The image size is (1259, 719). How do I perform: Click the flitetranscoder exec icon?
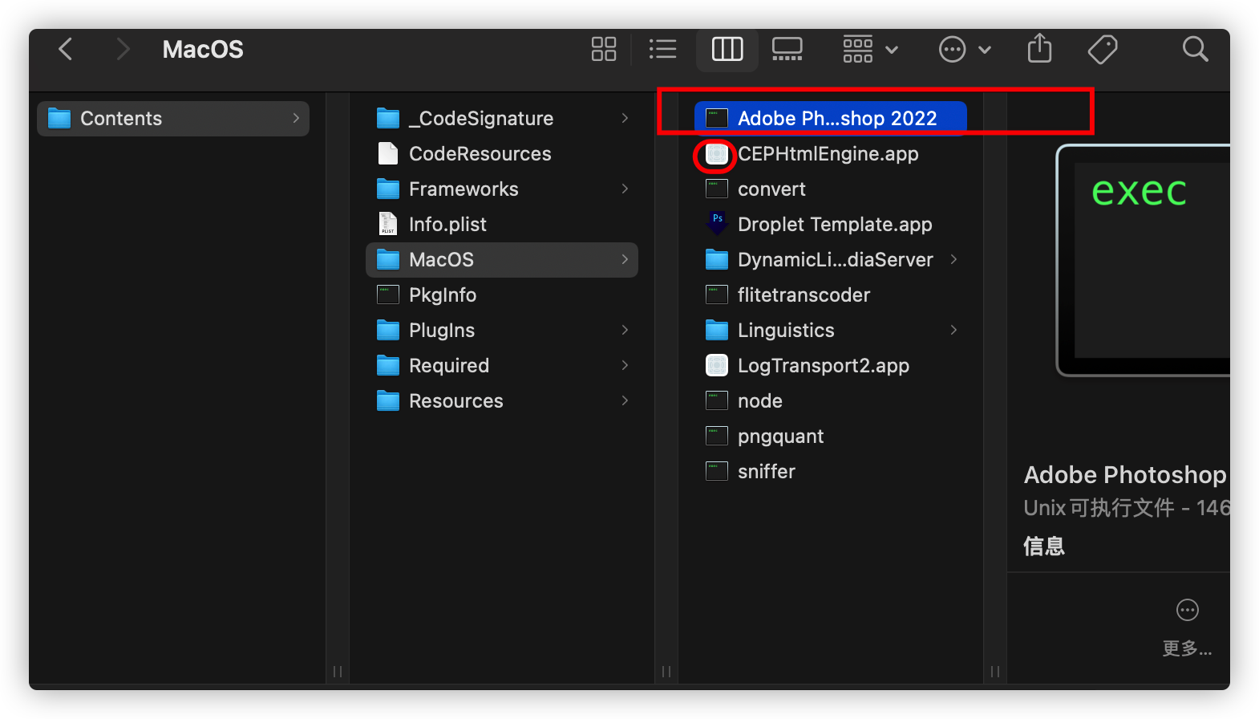tap(717, 295)
